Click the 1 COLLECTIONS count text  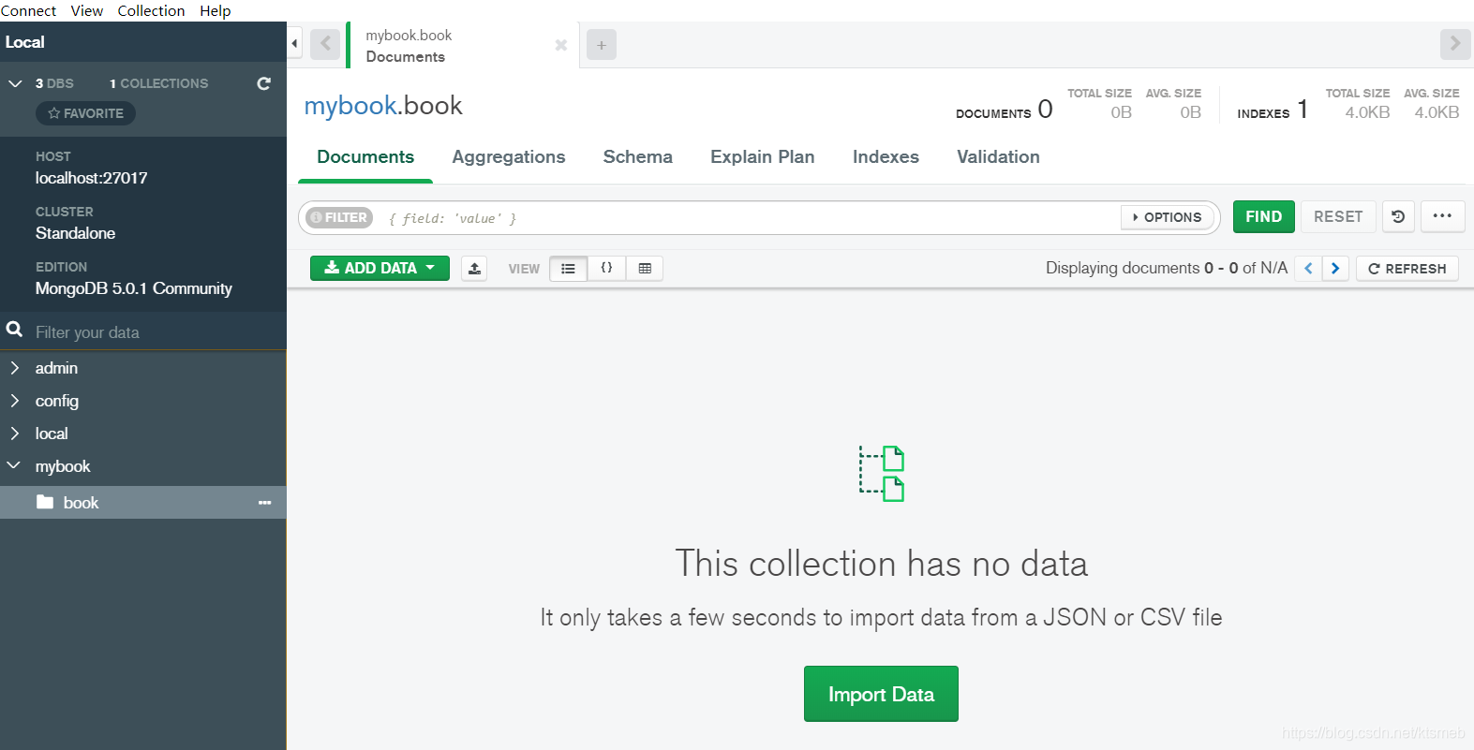coord(159,83)
